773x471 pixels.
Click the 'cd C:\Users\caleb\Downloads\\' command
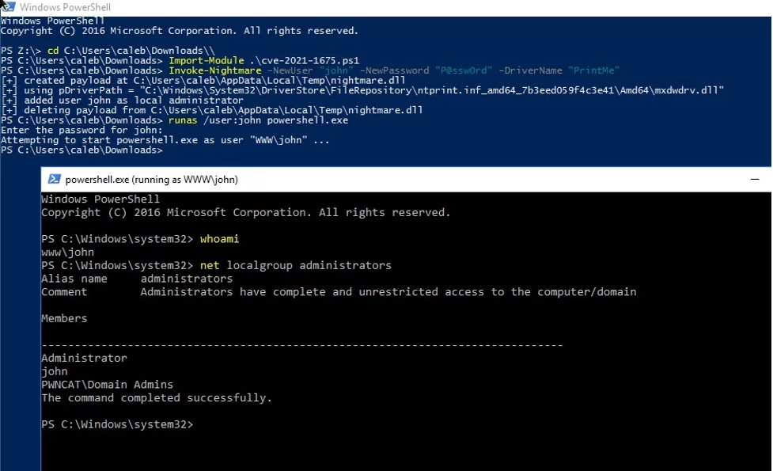[131, 51]
